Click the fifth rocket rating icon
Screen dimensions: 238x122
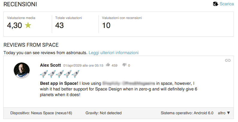point(75,74)
